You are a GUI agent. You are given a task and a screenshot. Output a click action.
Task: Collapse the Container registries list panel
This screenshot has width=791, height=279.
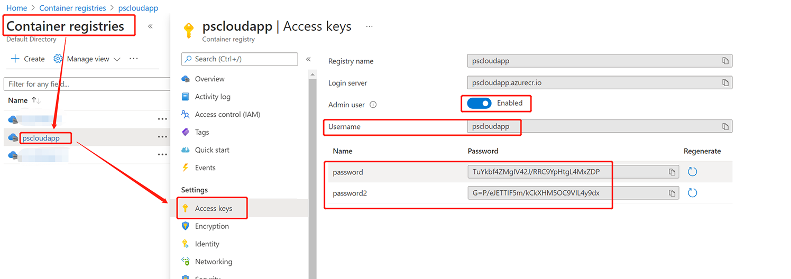coord(150,26)
